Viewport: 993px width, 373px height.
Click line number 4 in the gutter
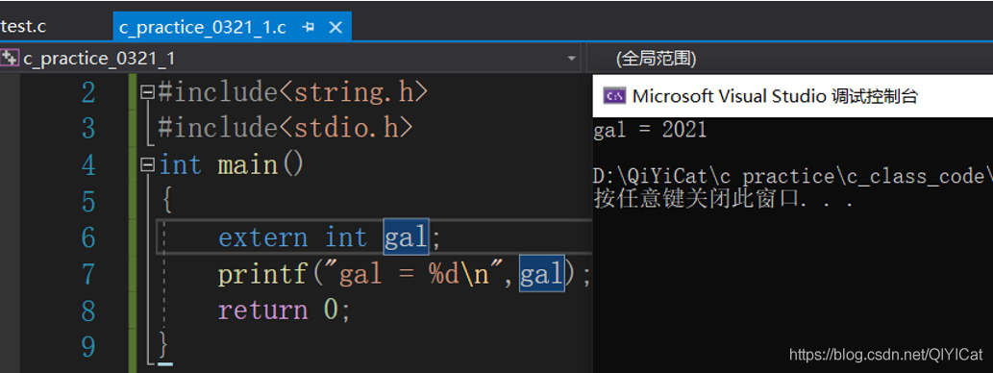88,166
